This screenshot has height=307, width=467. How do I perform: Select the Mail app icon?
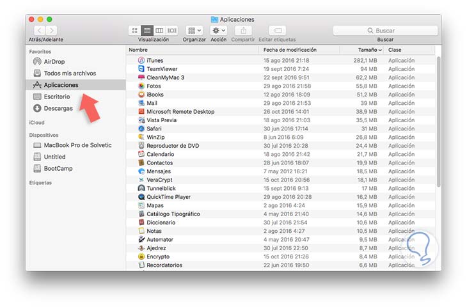141,103
